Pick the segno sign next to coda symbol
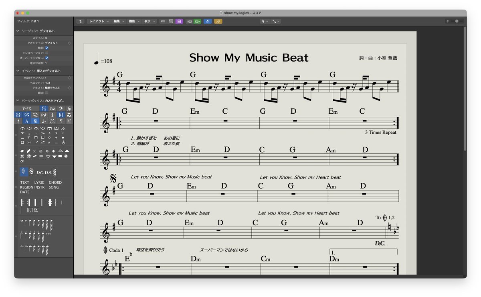 (31, 172)
